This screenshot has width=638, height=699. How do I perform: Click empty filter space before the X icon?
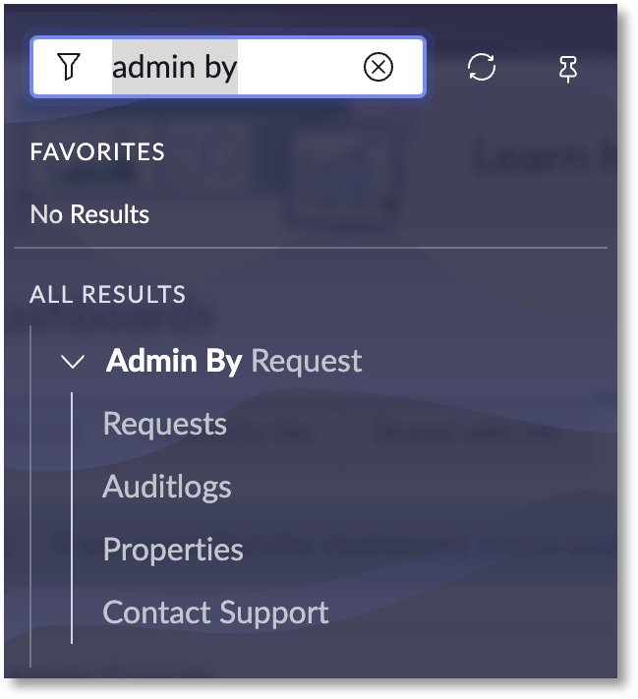tap(300, 67)
